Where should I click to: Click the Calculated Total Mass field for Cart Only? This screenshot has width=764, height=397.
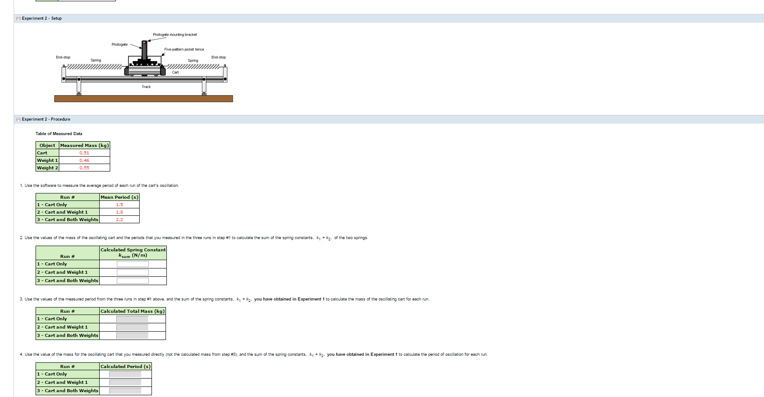pos(132,319)
